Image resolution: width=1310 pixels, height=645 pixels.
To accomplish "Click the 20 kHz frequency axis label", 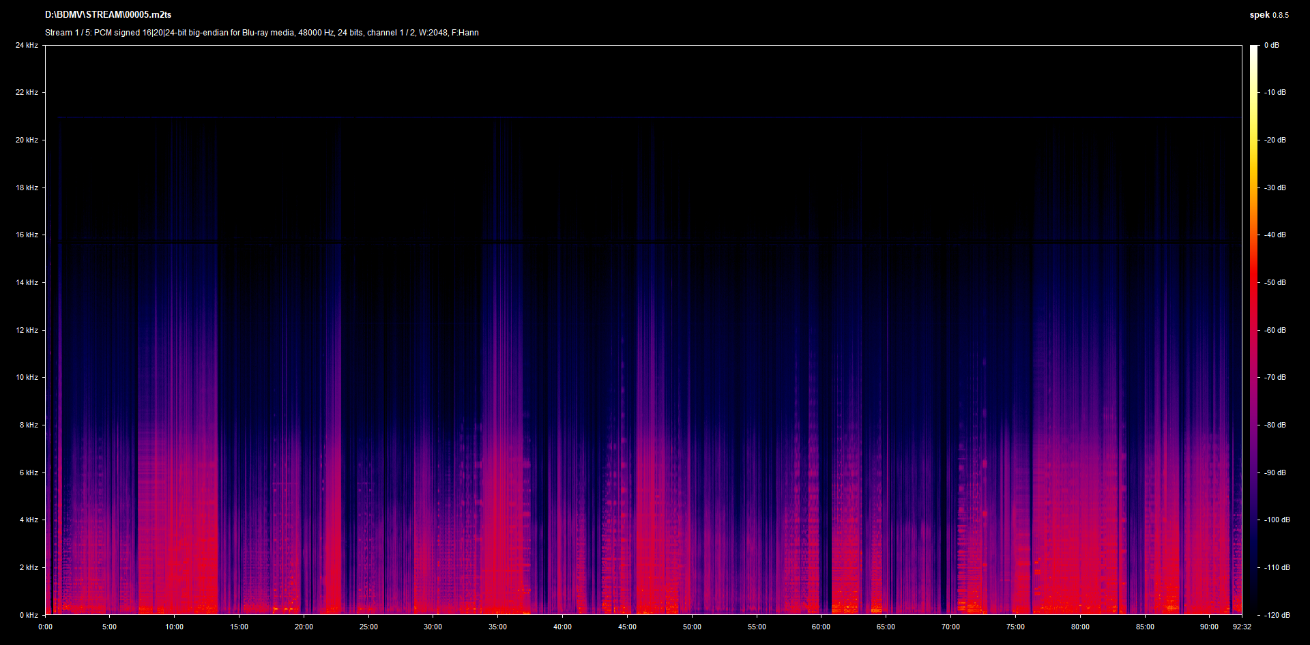I will [27, 140].
